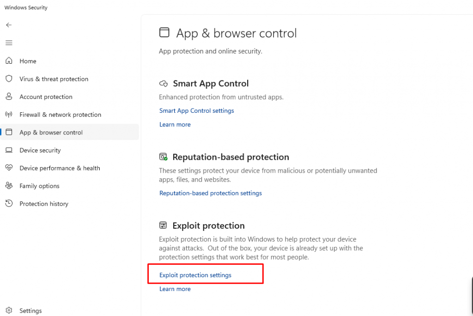Click the Device security laptop icon
This screenshot has height=316, width=473.
pyautogui.click(x=9, y=150)
